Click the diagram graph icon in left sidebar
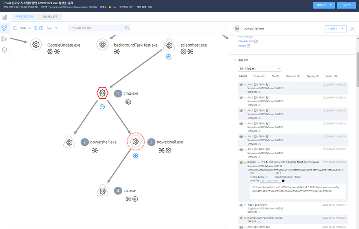 4,28
